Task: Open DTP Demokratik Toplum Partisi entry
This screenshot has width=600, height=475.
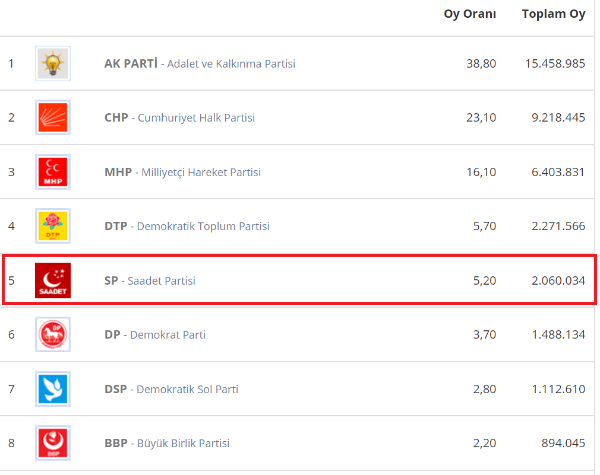Action: coord(187,226)
